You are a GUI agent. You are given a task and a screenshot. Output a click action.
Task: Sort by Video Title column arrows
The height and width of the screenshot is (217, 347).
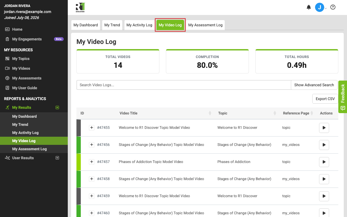pyautogui.click(x=210, y=113)
